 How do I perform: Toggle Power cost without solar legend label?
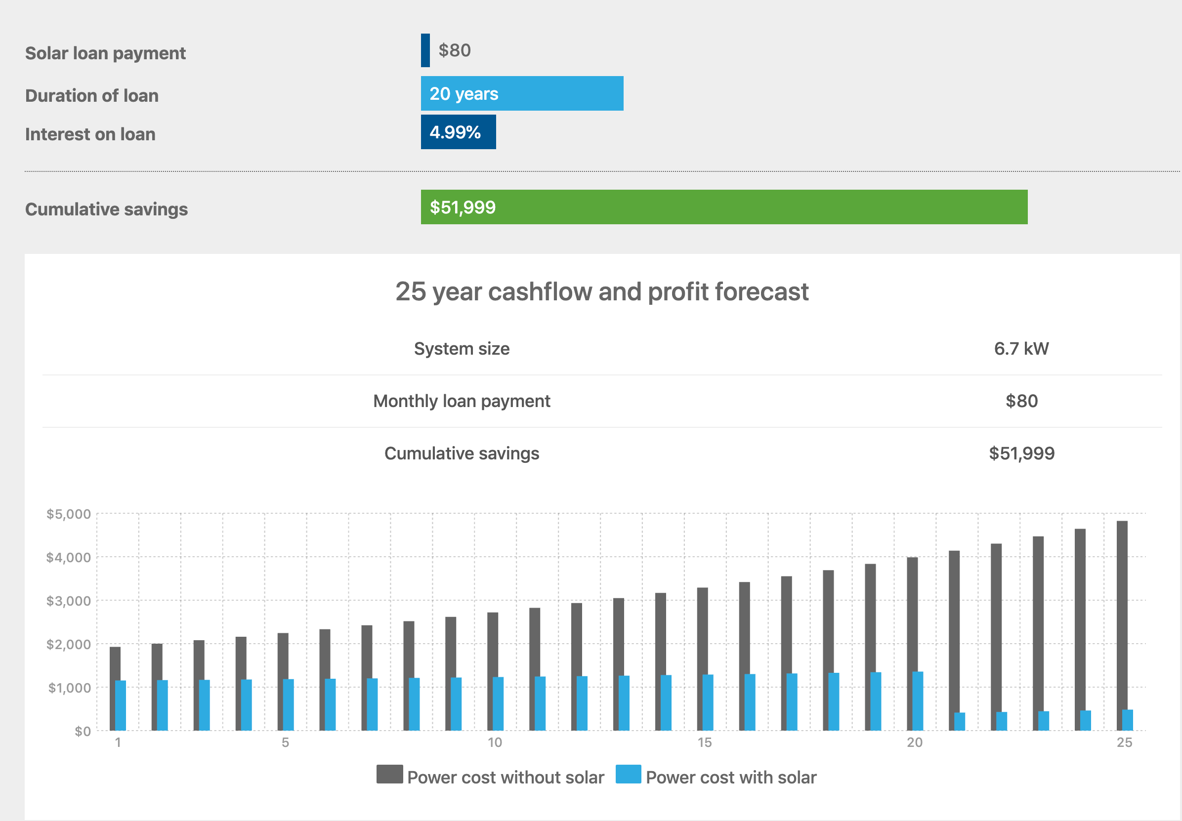506,777
